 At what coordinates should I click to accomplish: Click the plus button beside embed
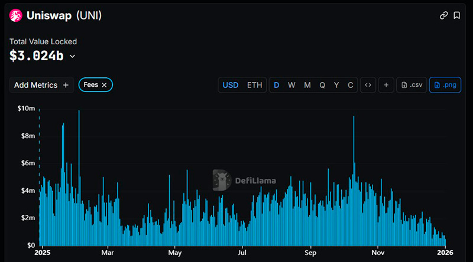tap(386, 85)
